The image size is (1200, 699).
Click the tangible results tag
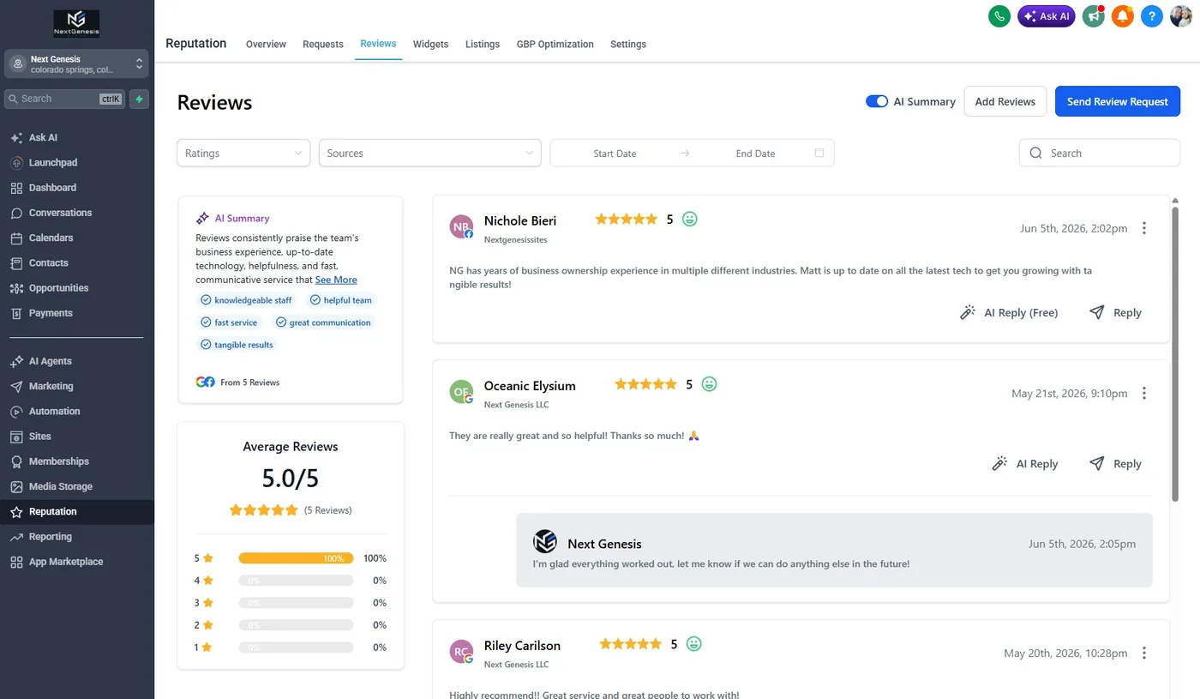(237, 345)
